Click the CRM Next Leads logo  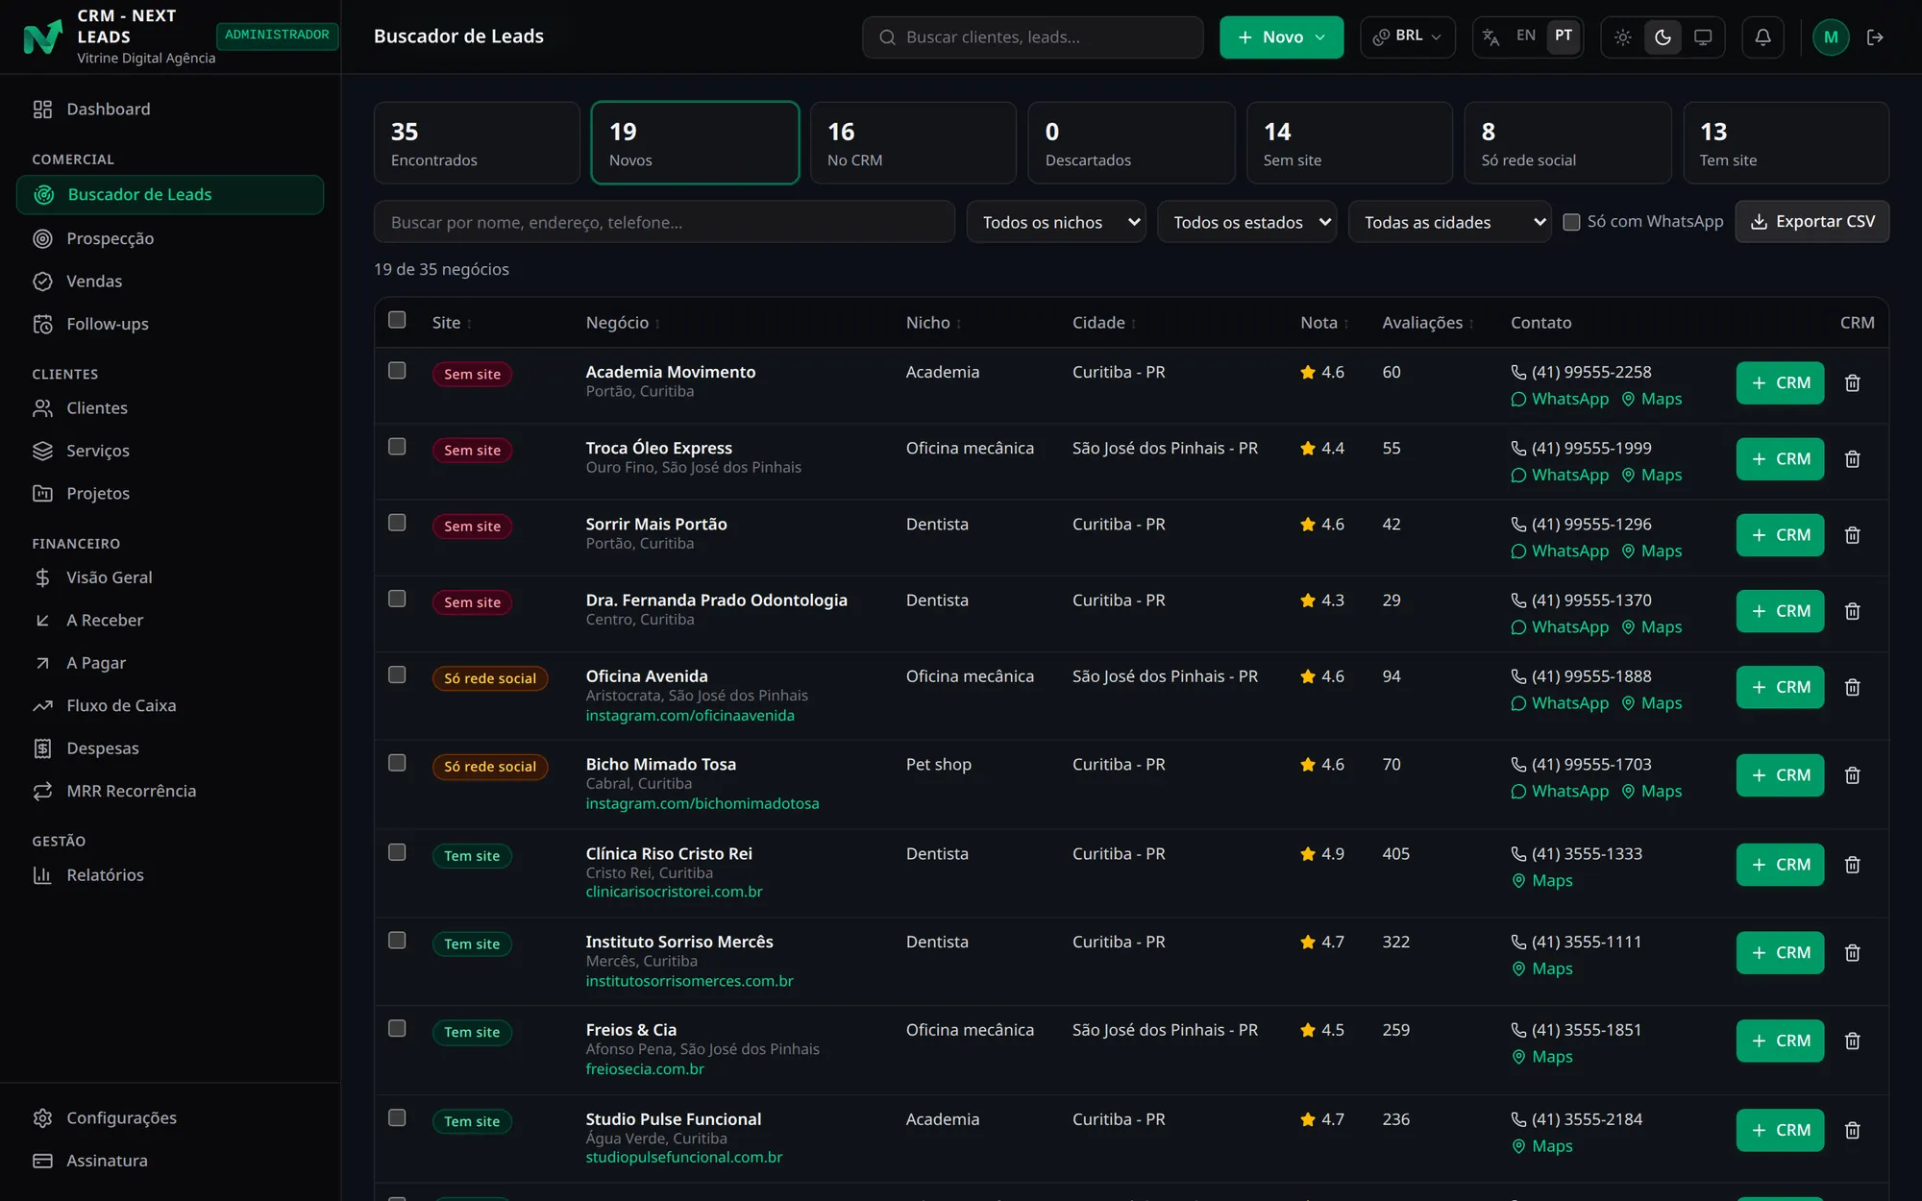click(x=42, y=37)
